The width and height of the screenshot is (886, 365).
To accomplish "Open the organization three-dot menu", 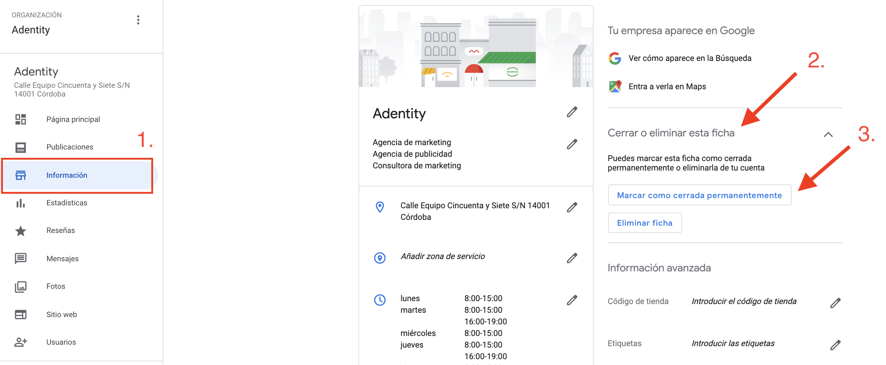I will pos(138,20).
